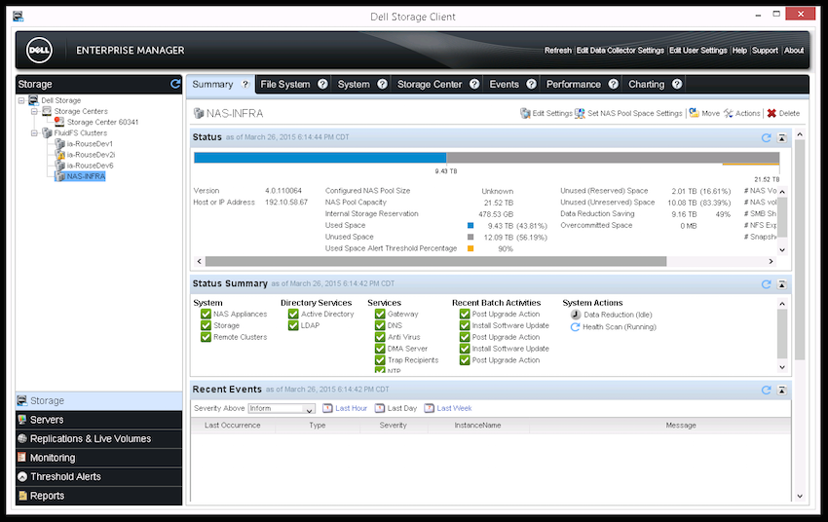Click the Last Hour clock icon
Image resolution: width=828 pixels, height=522 pixels.
[x=327, y=408]
